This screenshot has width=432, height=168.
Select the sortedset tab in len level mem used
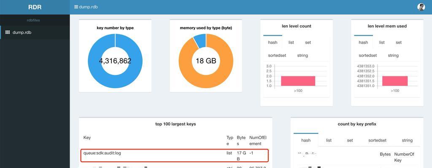point(367,55)
